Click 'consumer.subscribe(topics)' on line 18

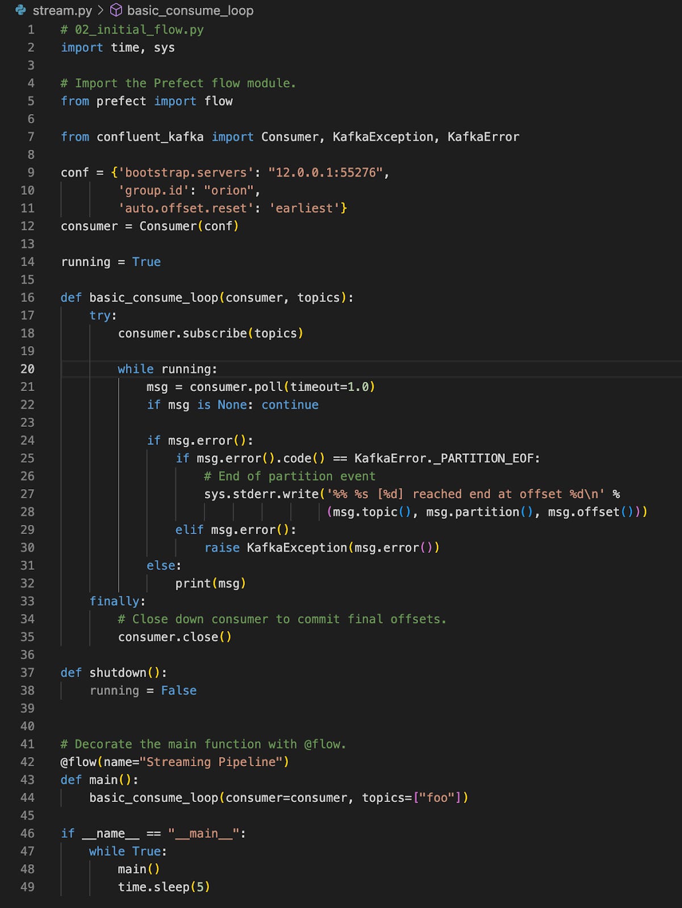point(211,333)
